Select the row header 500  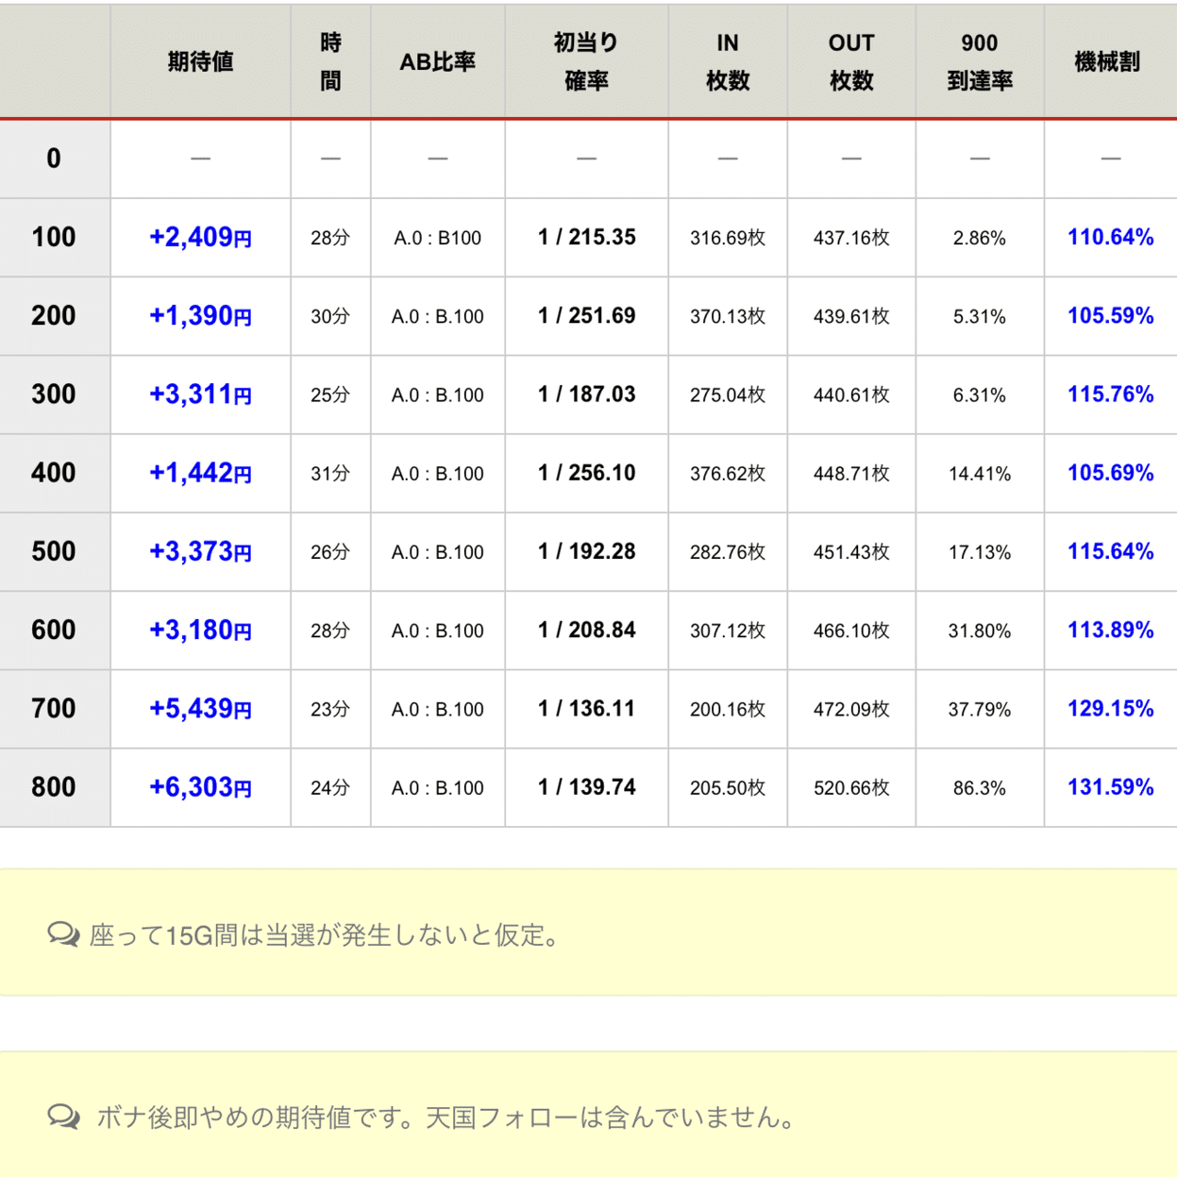[x=54, y=551]
